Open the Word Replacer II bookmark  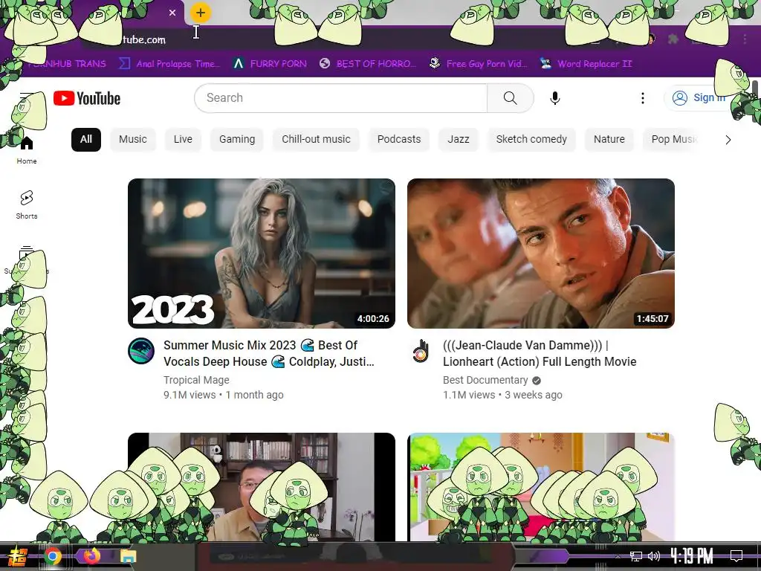[x=586, y=64]
